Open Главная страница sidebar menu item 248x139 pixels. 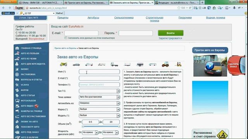[x=31, y=48]
